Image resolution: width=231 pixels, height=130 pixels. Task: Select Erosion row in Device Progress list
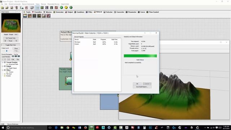[97, 44]
